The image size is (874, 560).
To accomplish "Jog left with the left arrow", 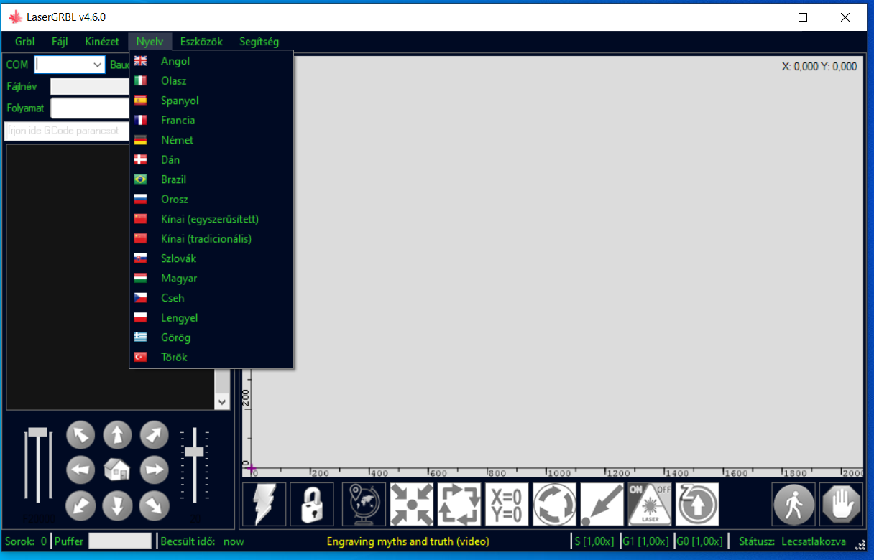I will [80, 470].
